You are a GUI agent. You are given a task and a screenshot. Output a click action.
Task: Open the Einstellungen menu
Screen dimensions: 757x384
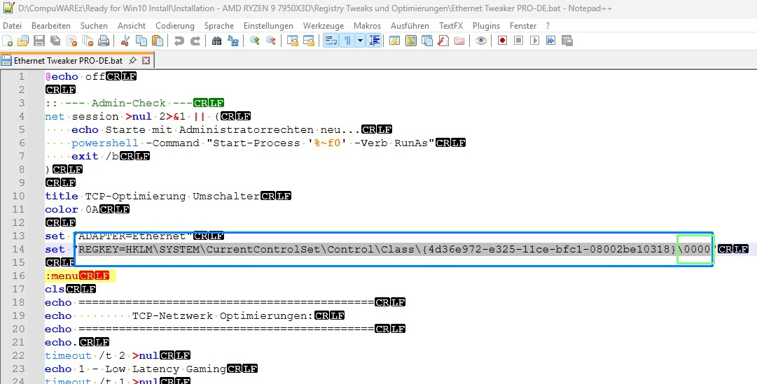[268, 25]
